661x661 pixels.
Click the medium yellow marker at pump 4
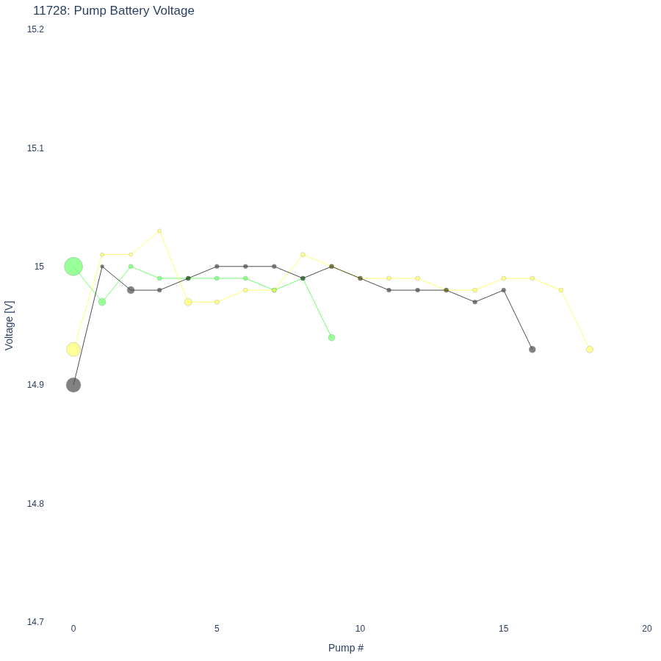coord(188,302)
